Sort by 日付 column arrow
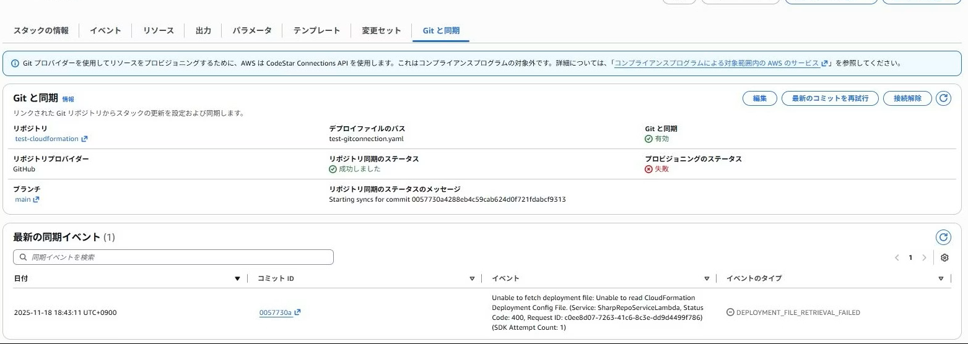 tap(237, 279)
